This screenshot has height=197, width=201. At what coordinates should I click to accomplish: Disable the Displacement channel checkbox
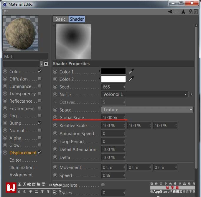(39, 152)
